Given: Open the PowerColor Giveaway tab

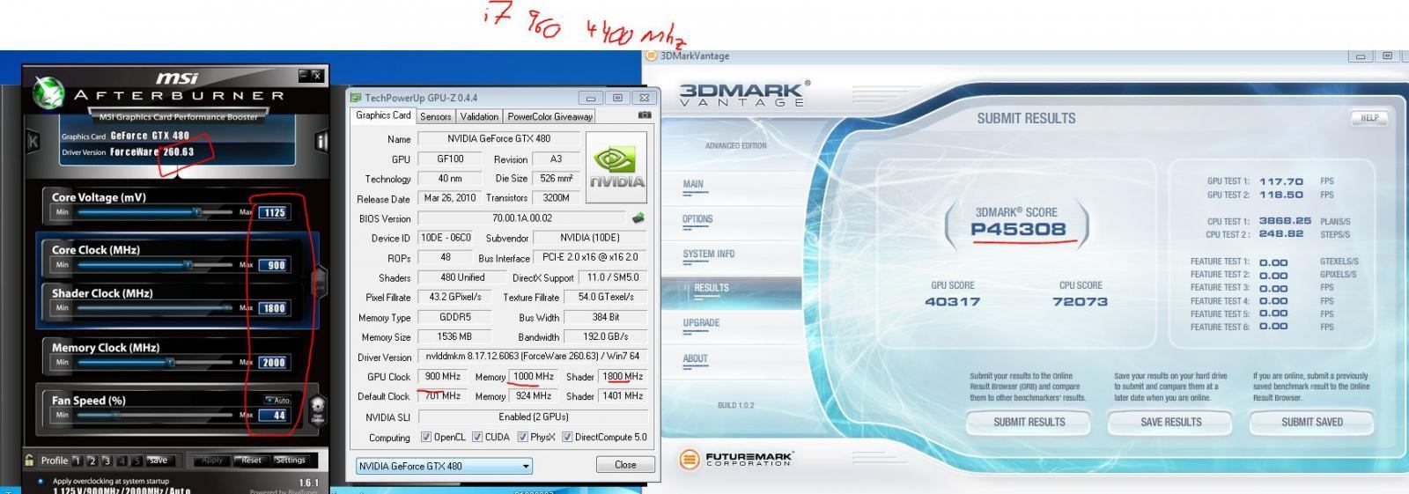Looking at the screenshot, I should (550, 116).
